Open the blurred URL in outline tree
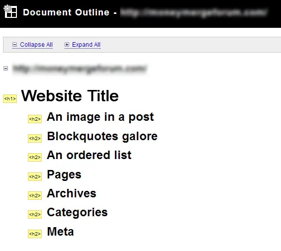The height and width of the screenshot is (251, 281). pos(80,69)
